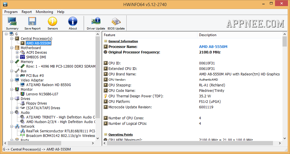Image resolution: width=290 pixels, height=154 pixels.
Task: Launch the BIOS Update tool
Action: 116,21
